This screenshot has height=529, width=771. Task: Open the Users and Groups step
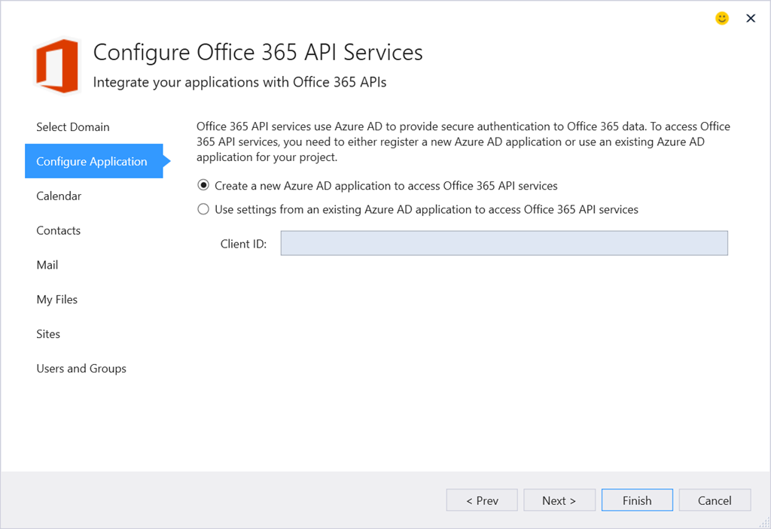81,368
